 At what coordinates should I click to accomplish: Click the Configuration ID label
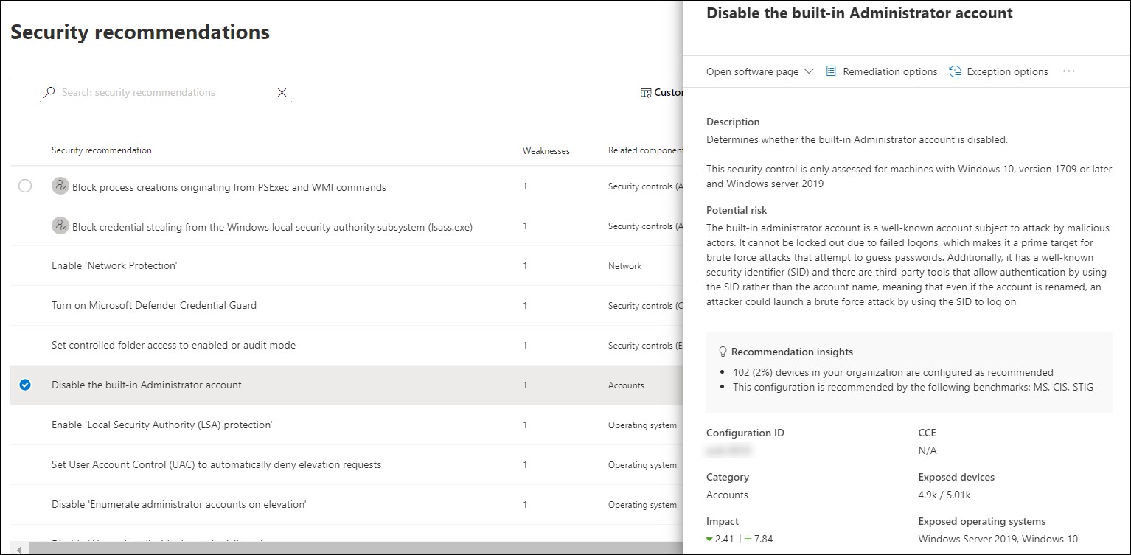(x=745, y=433)
